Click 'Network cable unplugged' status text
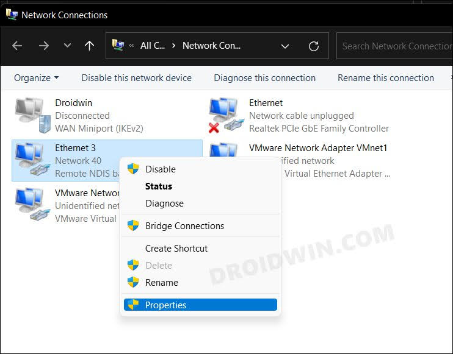Viewport: 453px width, 354px height. tap(302, 116)
